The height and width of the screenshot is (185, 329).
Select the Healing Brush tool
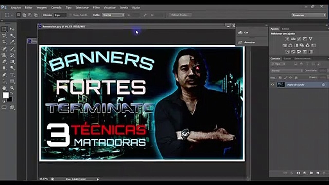point(4,49)
